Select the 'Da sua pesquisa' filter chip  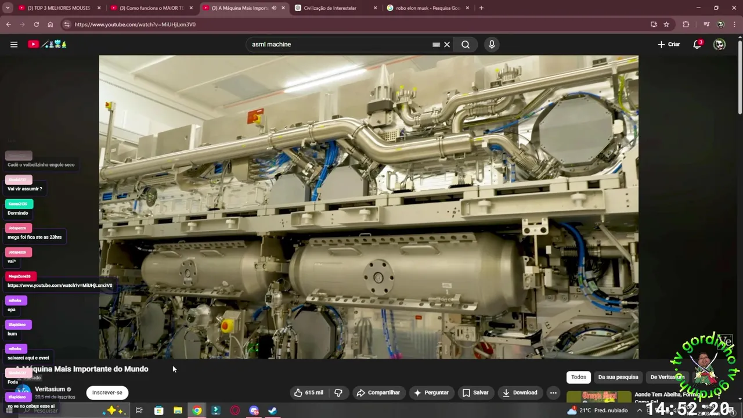[618, 377]
